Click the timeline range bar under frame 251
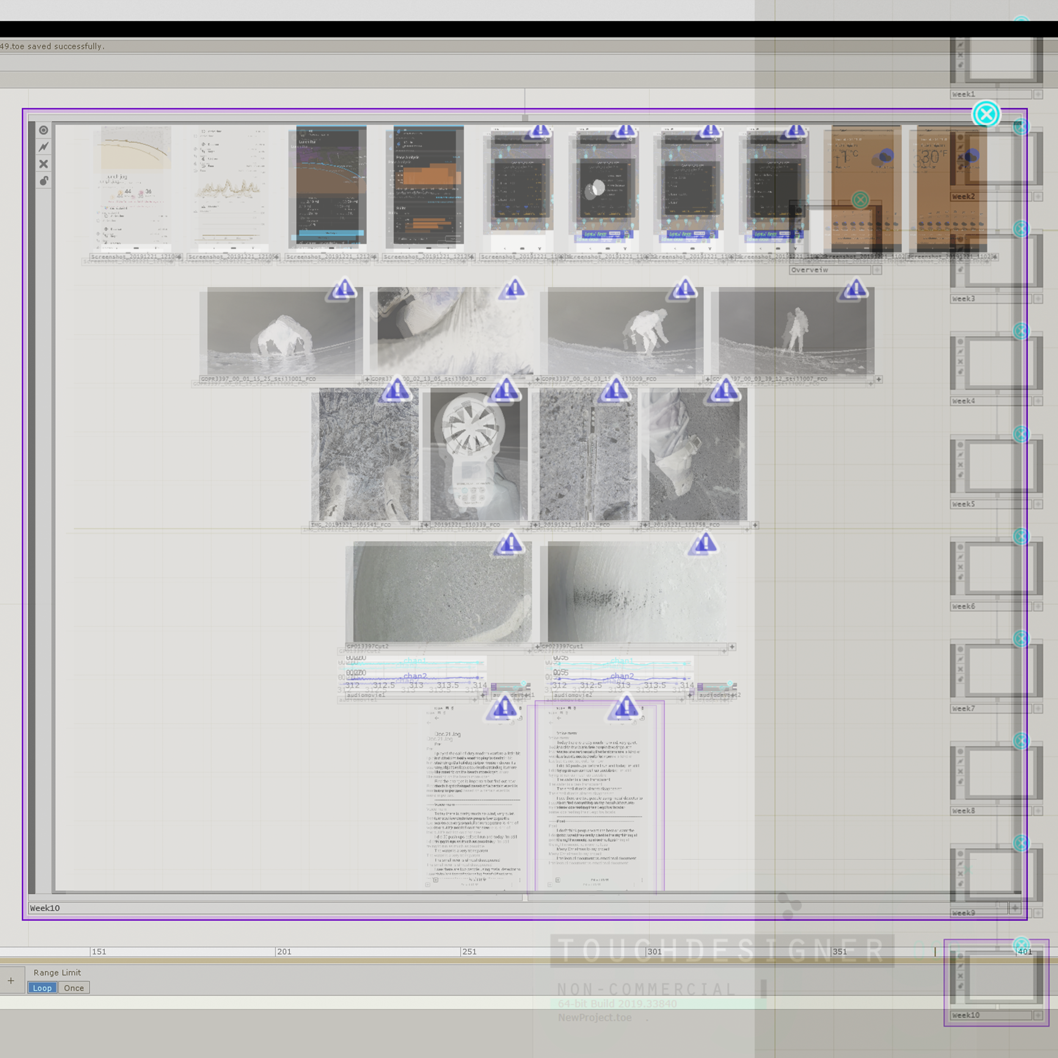This screenshot has width=1058, height=1058. click(x=469, y=961)
